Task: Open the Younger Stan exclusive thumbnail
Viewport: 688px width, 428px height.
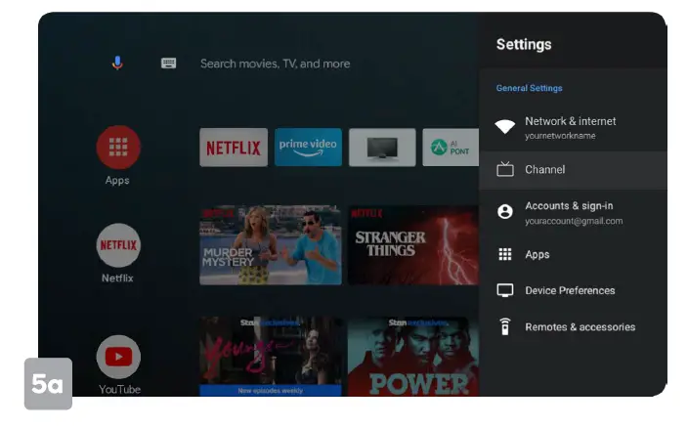Action: pyautogui.click(x=271, y=356)
